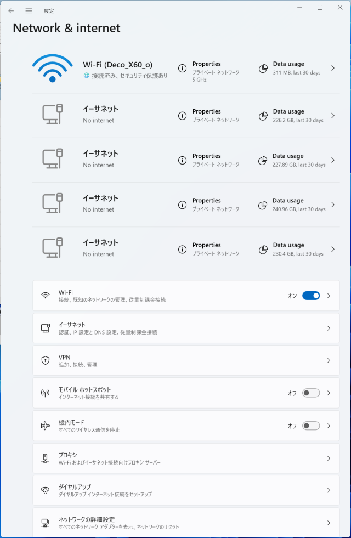
Task: Click the VPN shield icon
Action: pyautogui.click(x=46, y=360)
